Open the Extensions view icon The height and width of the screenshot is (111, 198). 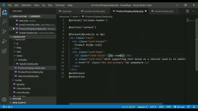click(4, 51)
